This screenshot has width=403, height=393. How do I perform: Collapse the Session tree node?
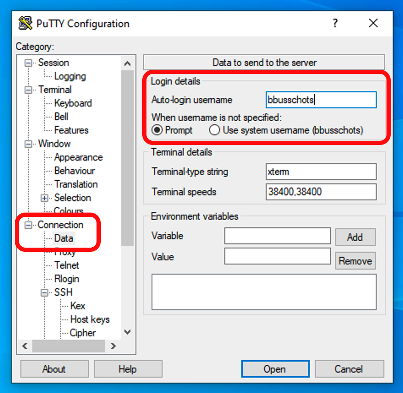click(28, 63)
